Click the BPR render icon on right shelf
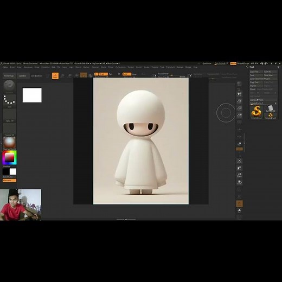The width and height of the screenshot is (282, 282). point(239,84)
